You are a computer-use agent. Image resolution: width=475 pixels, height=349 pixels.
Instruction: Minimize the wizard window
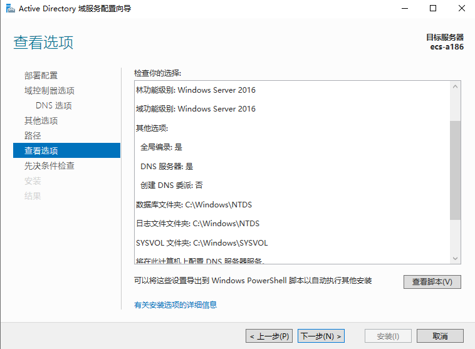405,9
